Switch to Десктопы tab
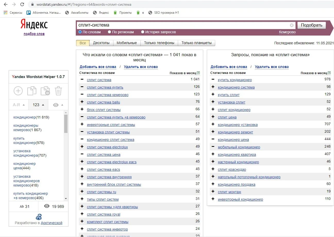Image resolution: width=334 pixels, height=237 pixels. coord(101,43)
